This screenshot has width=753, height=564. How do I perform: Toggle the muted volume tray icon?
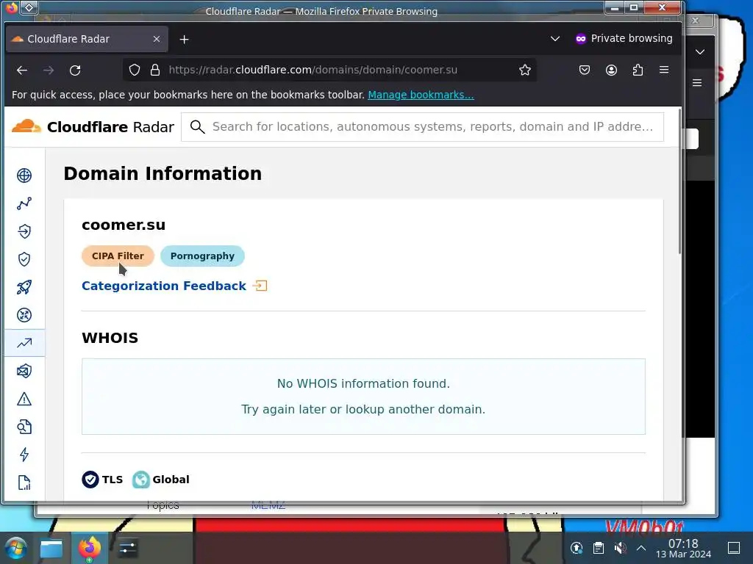coord(620,548)
